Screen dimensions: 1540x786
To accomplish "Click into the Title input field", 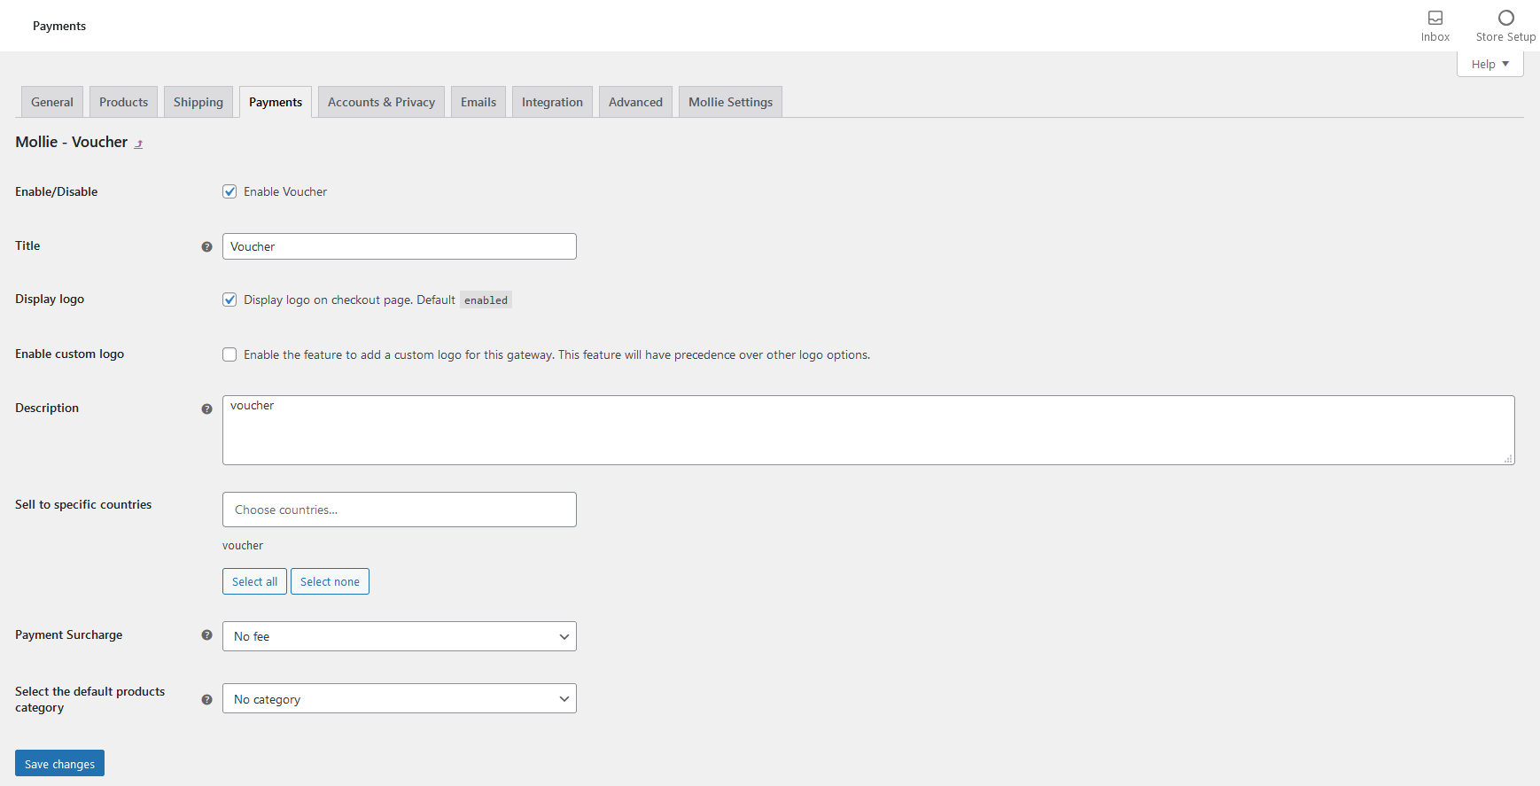I will (400, 246).
